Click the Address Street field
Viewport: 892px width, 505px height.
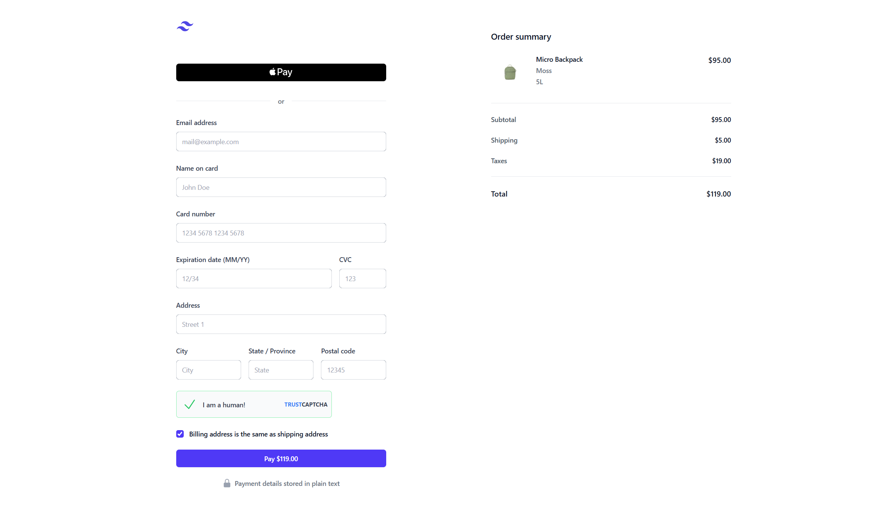(x=281, y=324)
